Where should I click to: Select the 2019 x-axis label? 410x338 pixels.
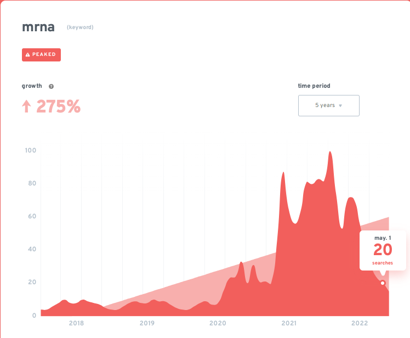pos(147,324)
